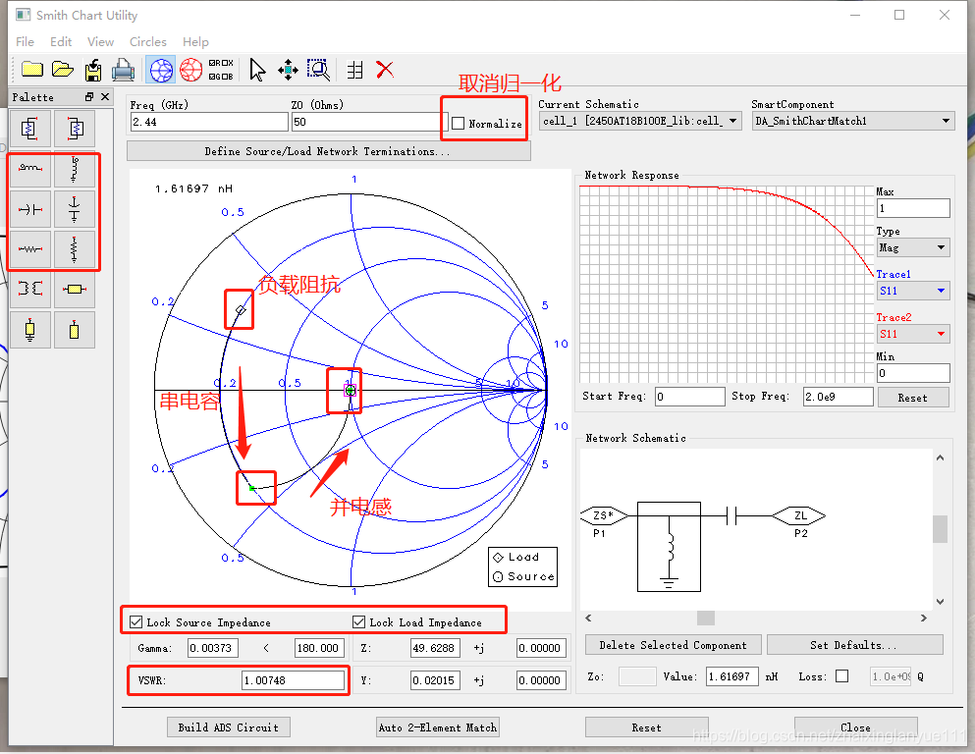
Task: Click Delete Selected Component
Action: (x=673, y=645)
